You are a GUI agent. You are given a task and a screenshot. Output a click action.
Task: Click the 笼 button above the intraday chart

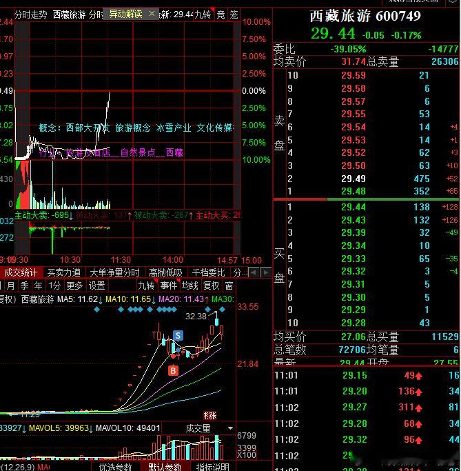[x=234, y=14]
